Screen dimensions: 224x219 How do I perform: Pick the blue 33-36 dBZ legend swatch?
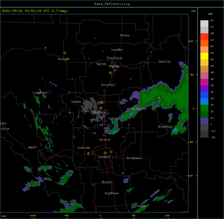pos(204,95)
